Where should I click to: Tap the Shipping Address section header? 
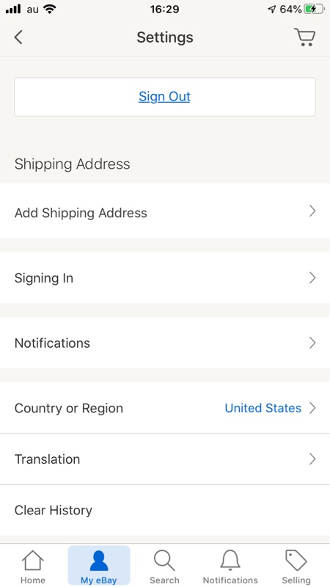72,164
